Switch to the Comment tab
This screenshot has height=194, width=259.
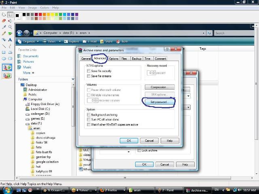(160, 59)
